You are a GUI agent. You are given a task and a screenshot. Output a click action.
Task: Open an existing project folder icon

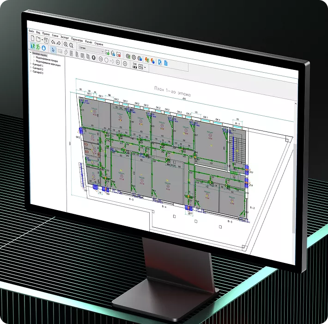pyautogui.click(x=38, y=39)
